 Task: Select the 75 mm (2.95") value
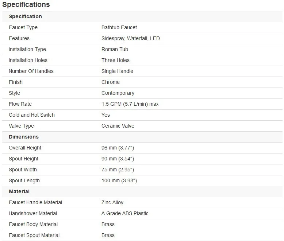[118, 170]
